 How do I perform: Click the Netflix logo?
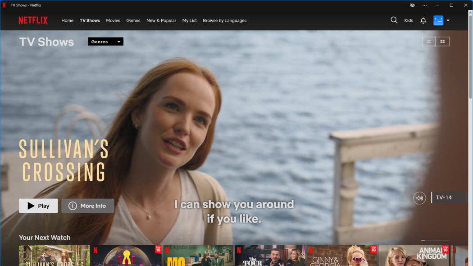click(33, 20)
